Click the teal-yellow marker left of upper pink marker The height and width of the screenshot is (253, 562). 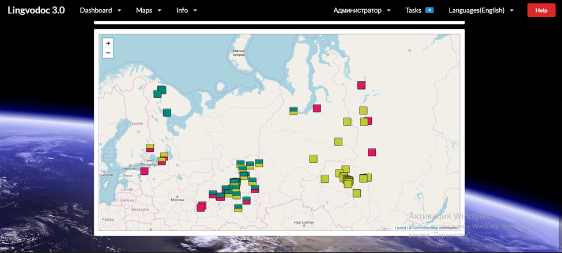pos(293,110)
